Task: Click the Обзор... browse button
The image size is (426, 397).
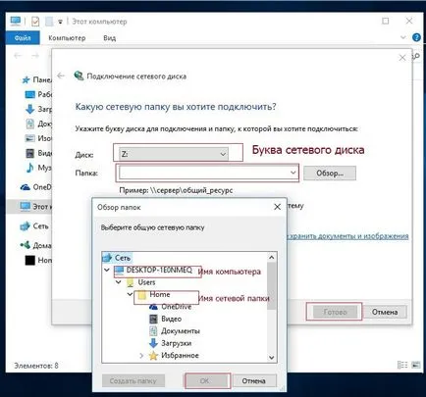Action: point(330,174)
